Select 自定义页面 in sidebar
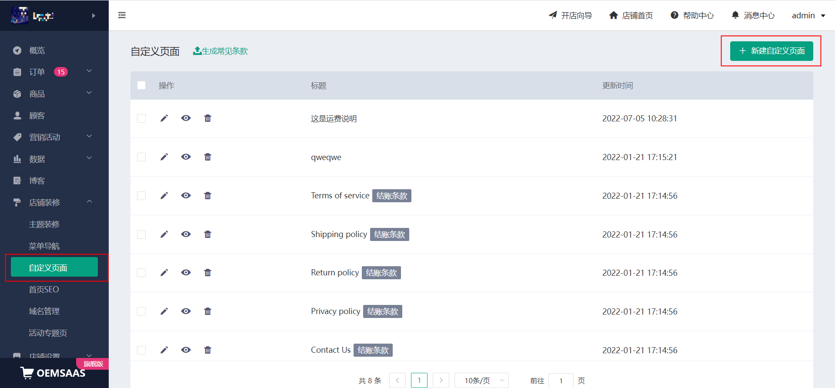 [x=54, y=267]
